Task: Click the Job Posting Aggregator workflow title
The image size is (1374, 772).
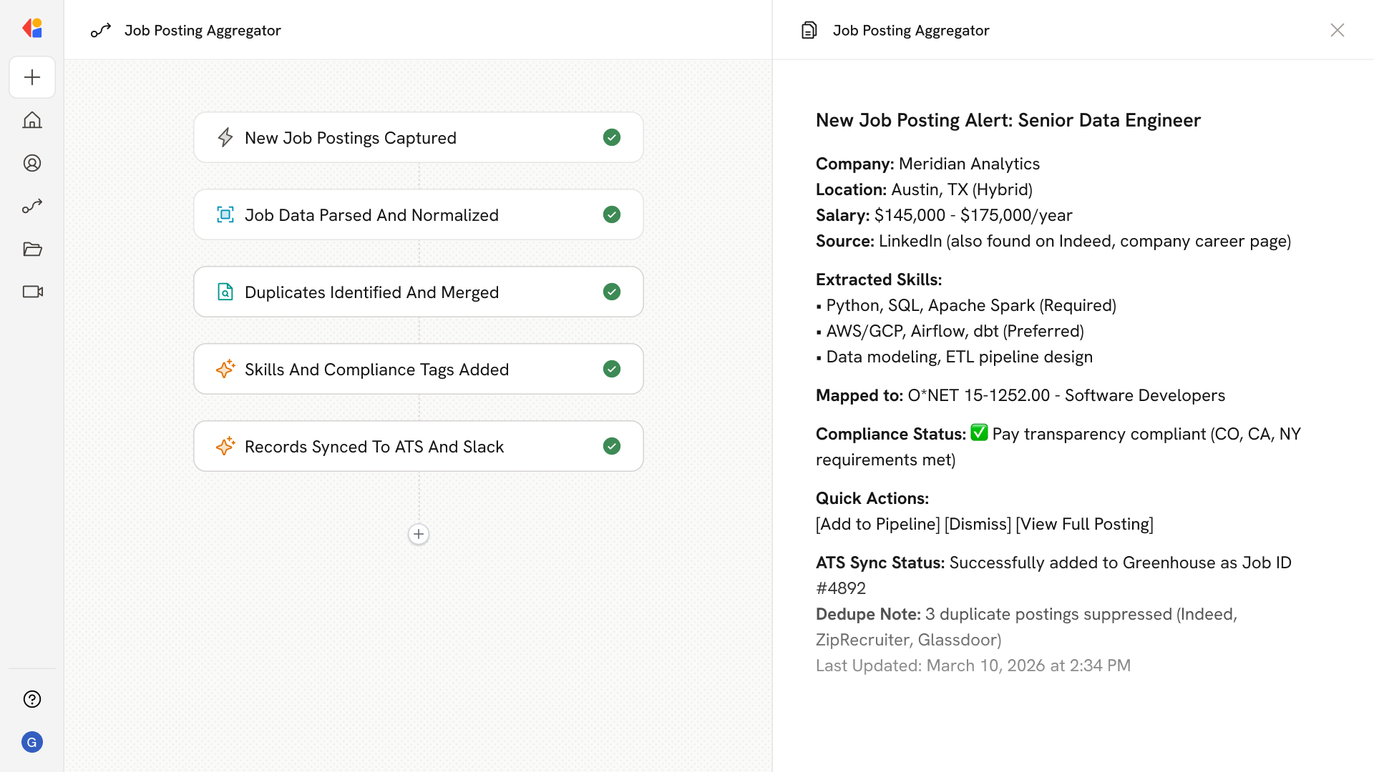Action: coord(203,30)
